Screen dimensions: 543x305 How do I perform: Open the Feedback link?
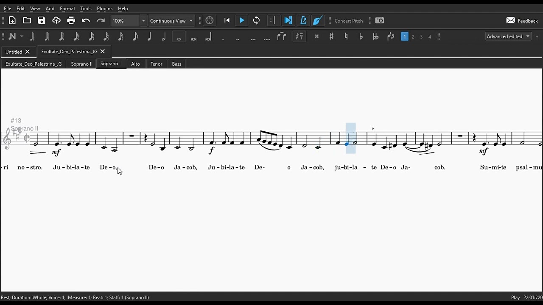522,21
